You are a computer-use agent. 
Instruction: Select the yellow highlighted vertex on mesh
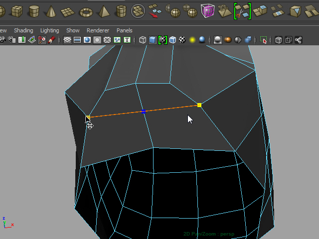199,105
